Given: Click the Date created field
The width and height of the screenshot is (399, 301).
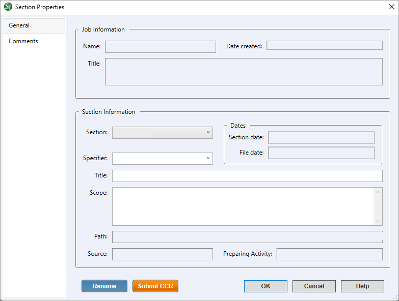Looking at the screenshot, I should pos(324,46).
